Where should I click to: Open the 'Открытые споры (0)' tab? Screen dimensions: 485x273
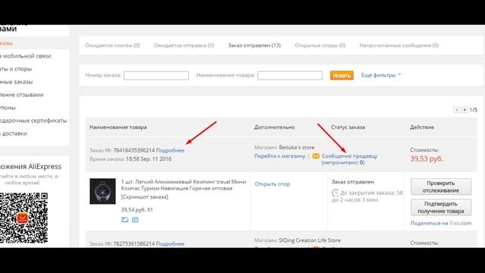click(320, 45)
